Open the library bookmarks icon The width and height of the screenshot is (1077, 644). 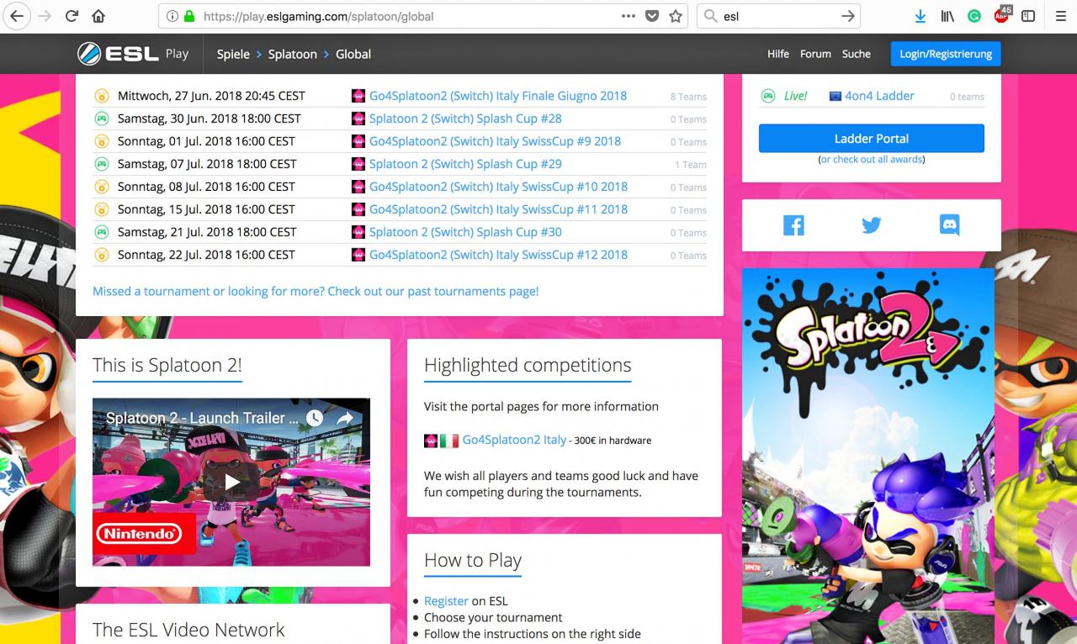pyautogui.click(x=947, y=16)
